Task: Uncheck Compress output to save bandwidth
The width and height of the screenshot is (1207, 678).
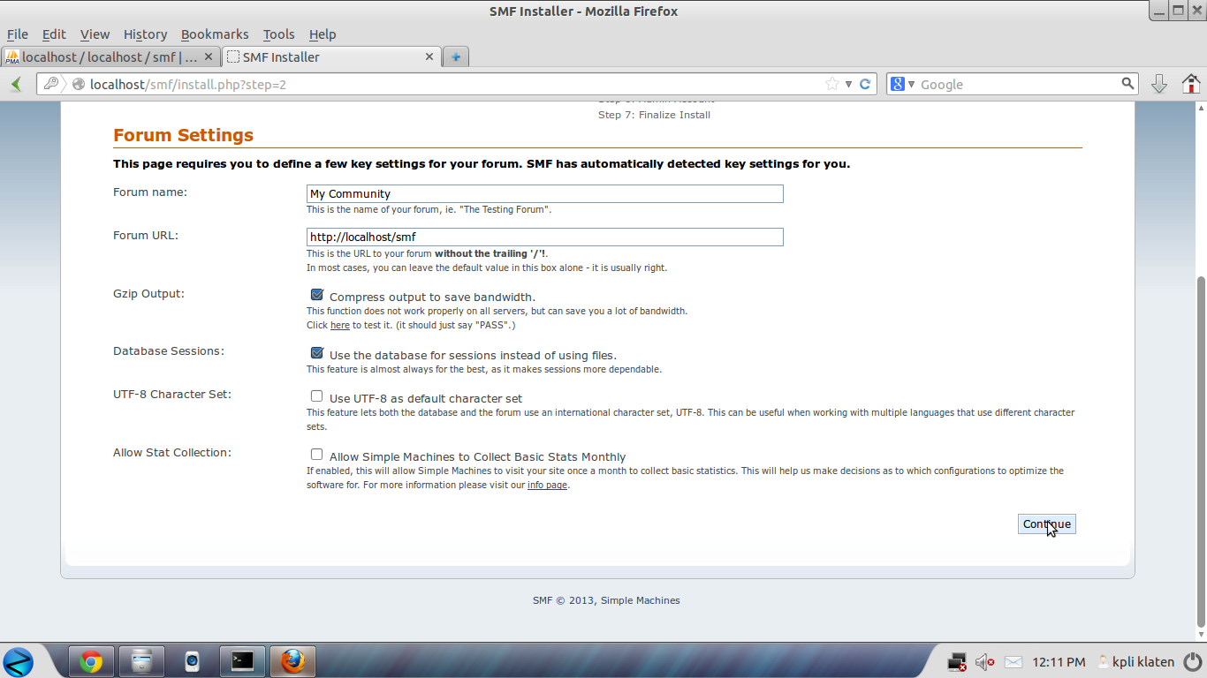Action: coord(316,295)
